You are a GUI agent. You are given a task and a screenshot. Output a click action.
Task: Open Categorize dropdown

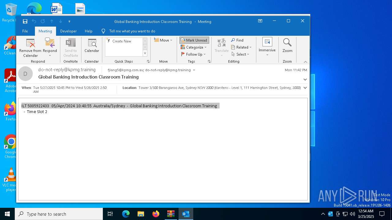[194, 47]
